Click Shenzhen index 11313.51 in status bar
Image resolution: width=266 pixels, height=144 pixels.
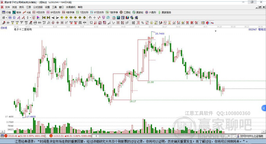[x=58, y=136]
